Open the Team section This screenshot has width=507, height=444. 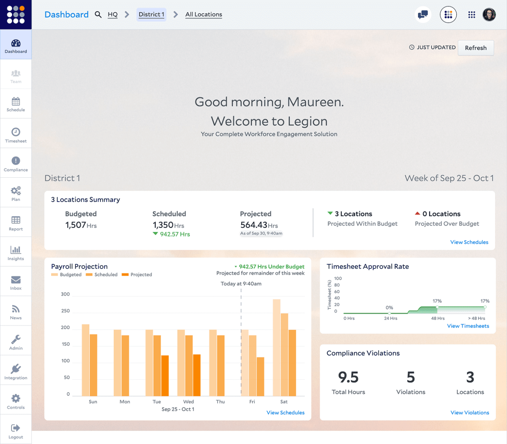pyautogui.click(x=16, y=75)
